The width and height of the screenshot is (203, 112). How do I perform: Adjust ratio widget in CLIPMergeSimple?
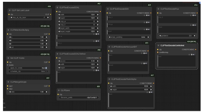coord(28,92)
